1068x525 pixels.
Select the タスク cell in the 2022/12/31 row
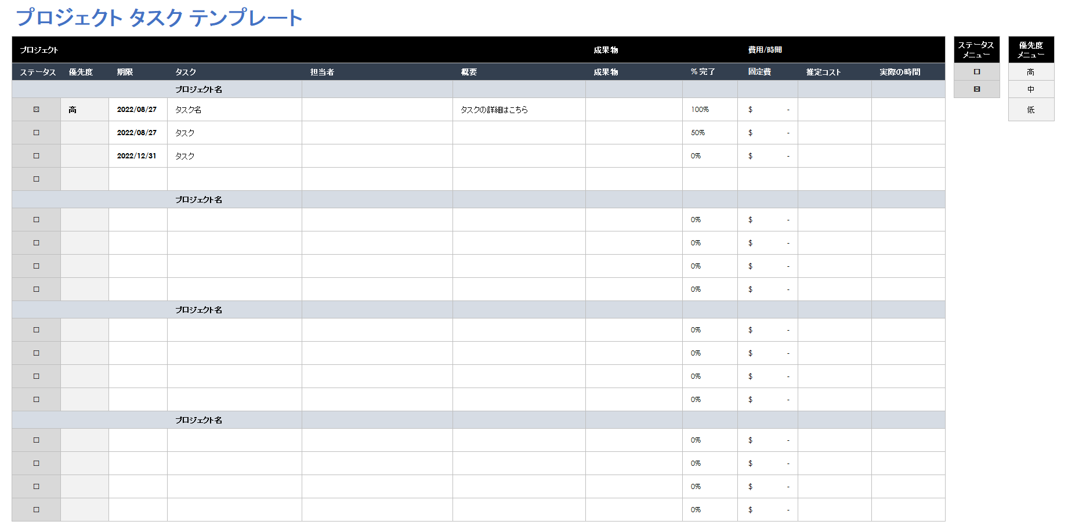click(234, 156)
